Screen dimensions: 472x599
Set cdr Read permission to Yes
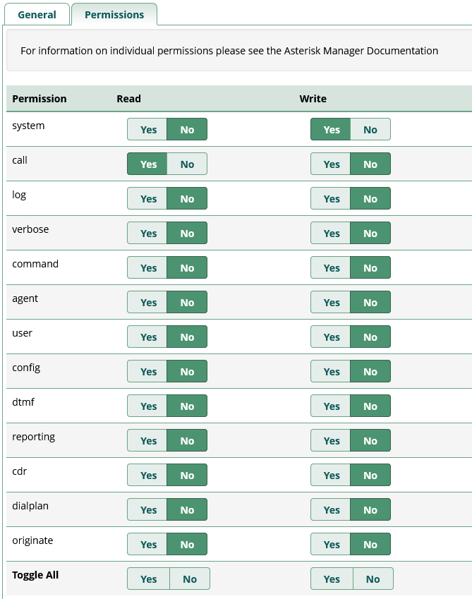147,476
